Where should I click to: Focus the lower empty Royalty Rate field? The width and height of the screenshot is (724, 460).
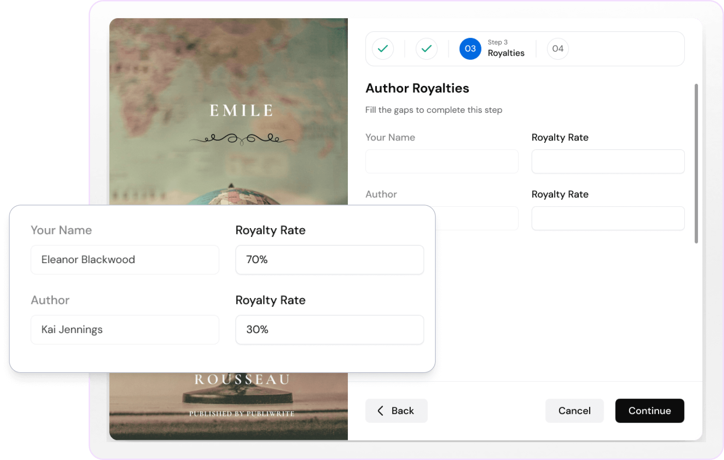click(608, 218)
